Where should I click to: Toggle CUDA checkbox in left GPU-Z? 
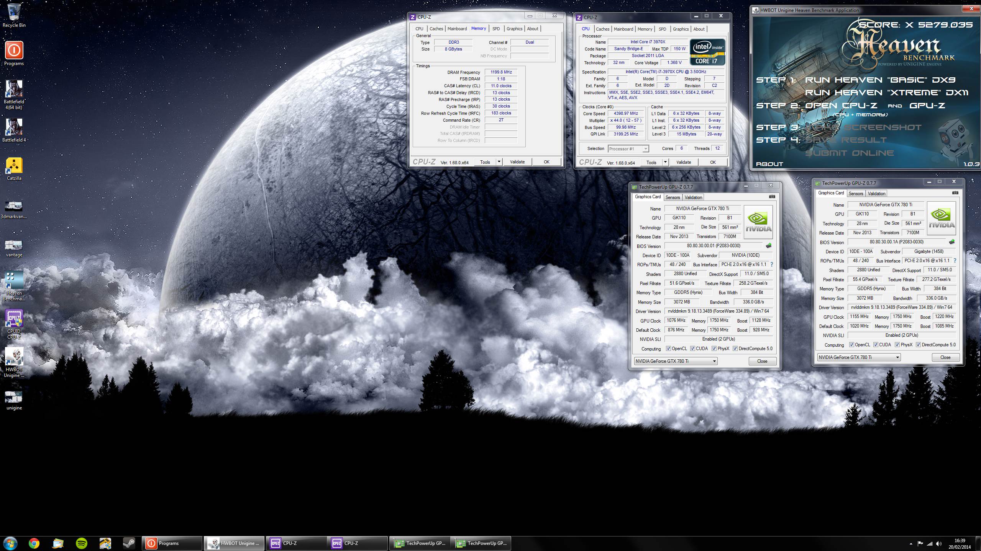[x=692, y=349]
